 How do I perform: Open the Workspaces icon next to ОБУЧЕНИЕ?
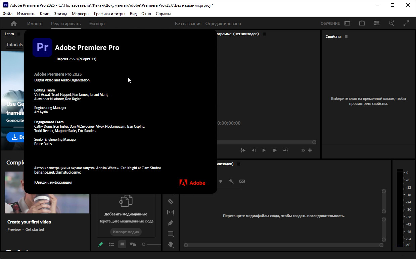[347, 23]
